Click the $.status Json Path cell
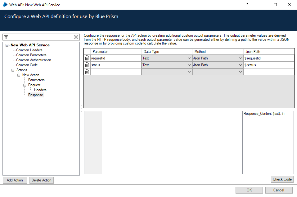This screenshot has width=297, height=197. point(269,65)
